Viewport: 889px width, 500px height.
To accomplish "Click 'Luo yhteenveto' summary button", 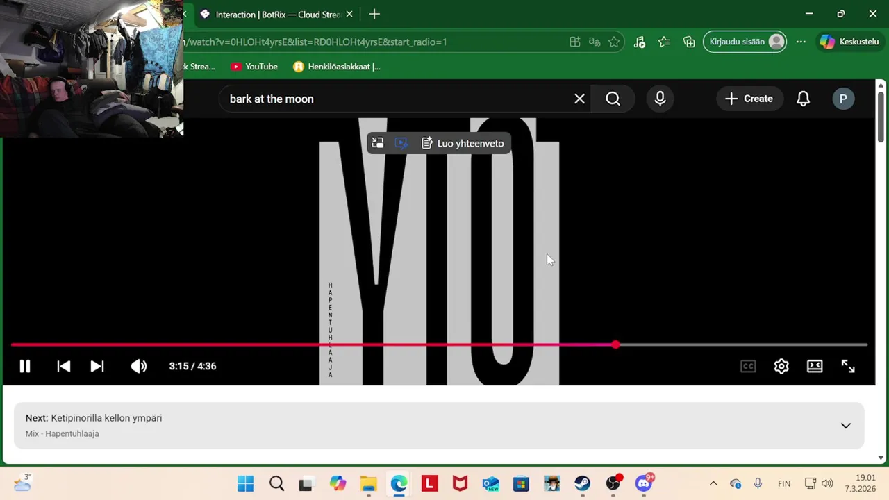I will tap(463, 143).
